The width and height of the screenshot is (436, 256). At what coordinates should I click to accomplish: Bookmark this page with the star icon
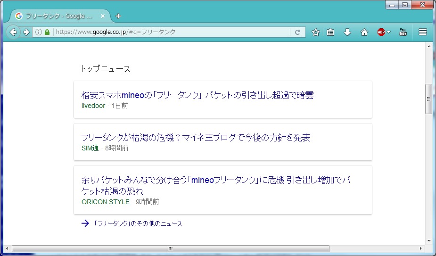click(x=315, y=32)
